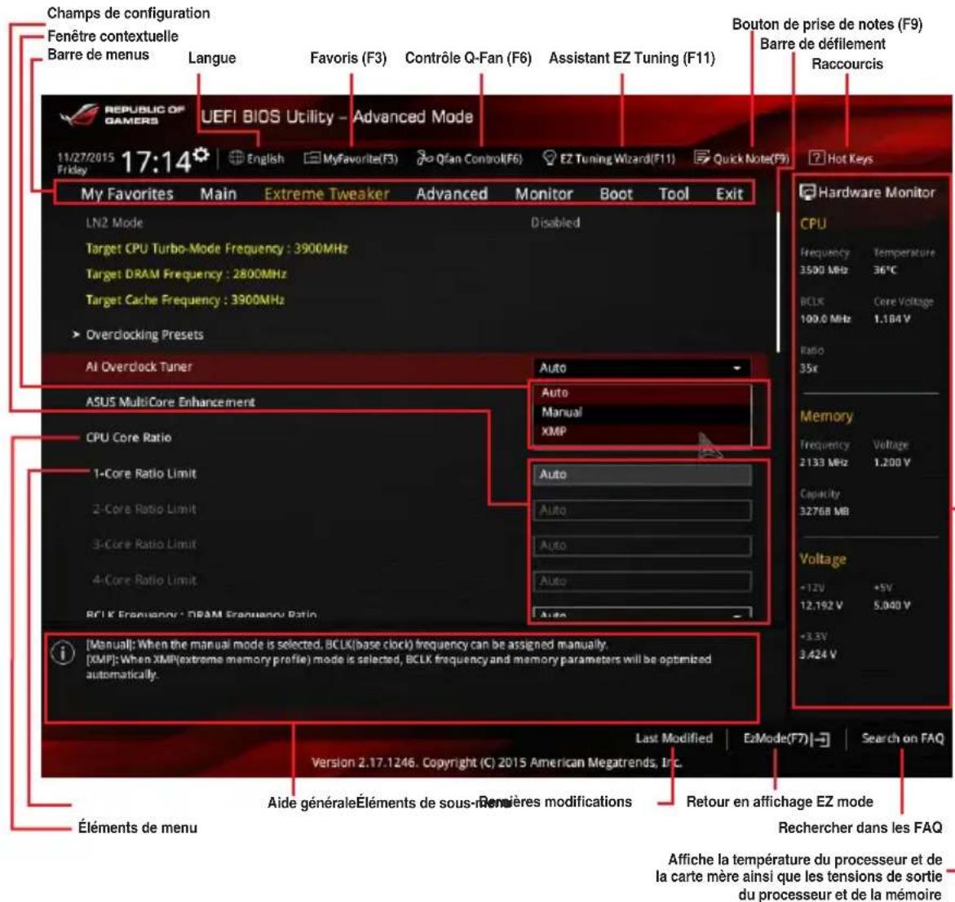Click the 3.424 V reading
The width and height of the screenshot is (955, 902).
pyautogui.click(x=819, y=655)
